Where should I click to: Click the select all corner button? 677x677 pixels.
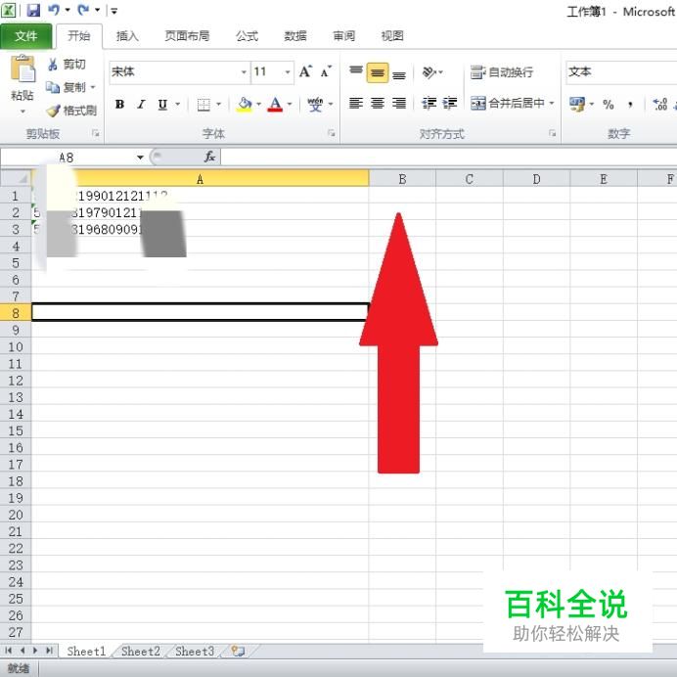pyautogui.click(x=16, y=178)
